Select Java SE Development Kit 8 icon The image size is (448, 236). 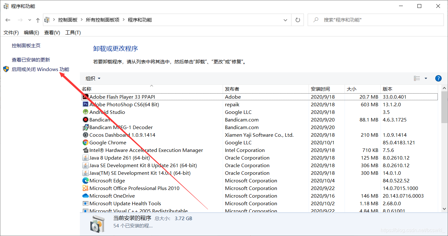click(85, 165)
